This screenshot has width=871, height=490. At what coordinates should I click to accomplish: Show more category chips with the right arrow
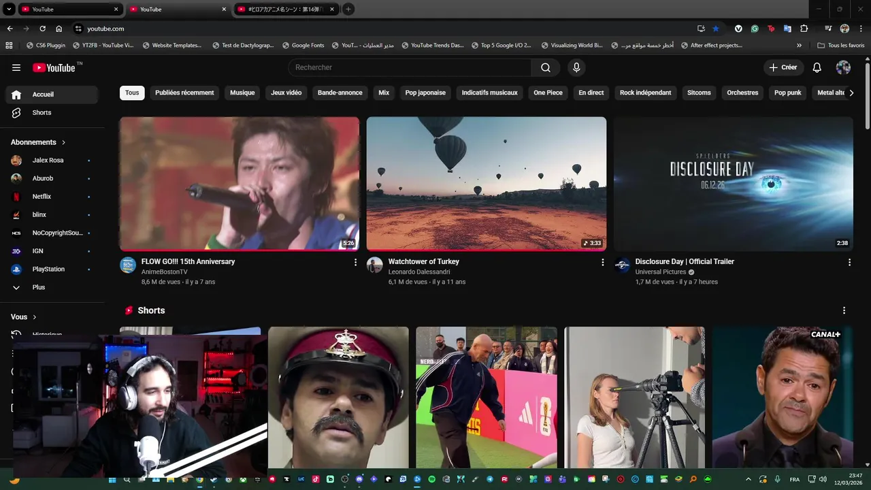click(x=851, y=93)
